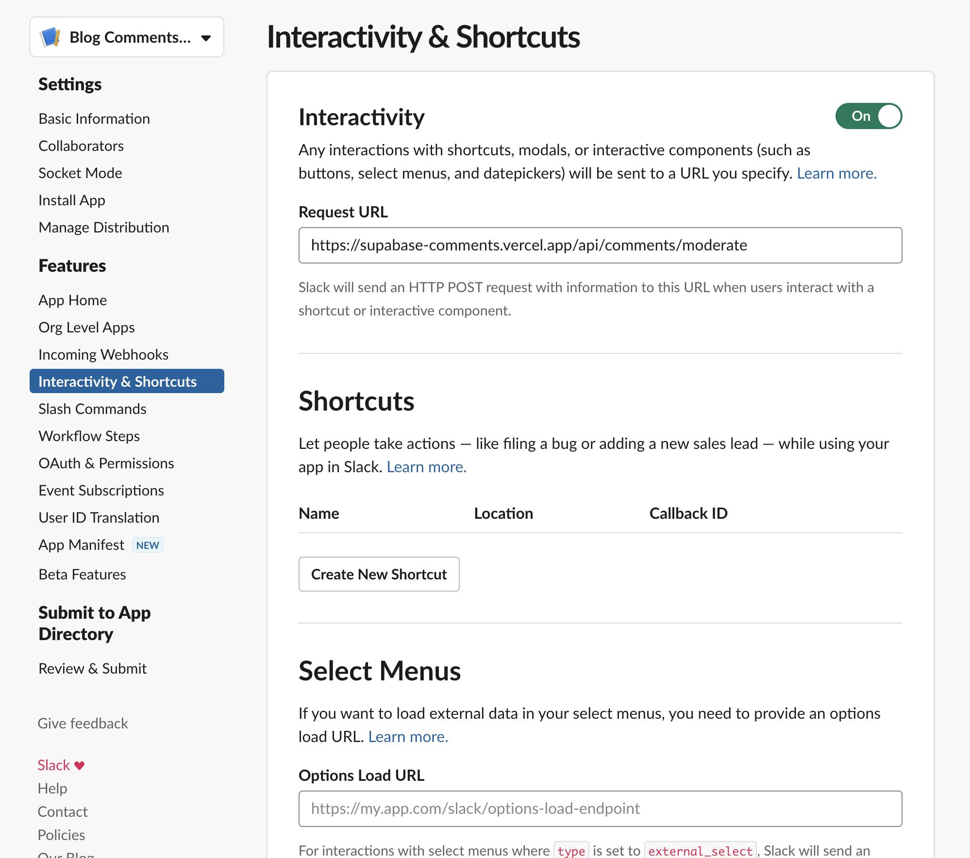Navigate to the App Manifest page
The width and height of the screenshot is (970, 858).
click(81, 544)
